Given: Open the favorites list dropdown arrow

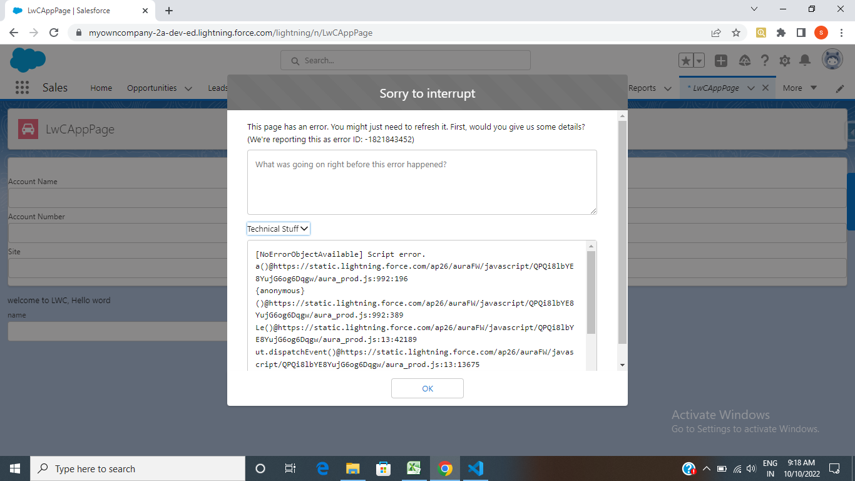Looking at the screenshot, I should click(x=699, y=60).
